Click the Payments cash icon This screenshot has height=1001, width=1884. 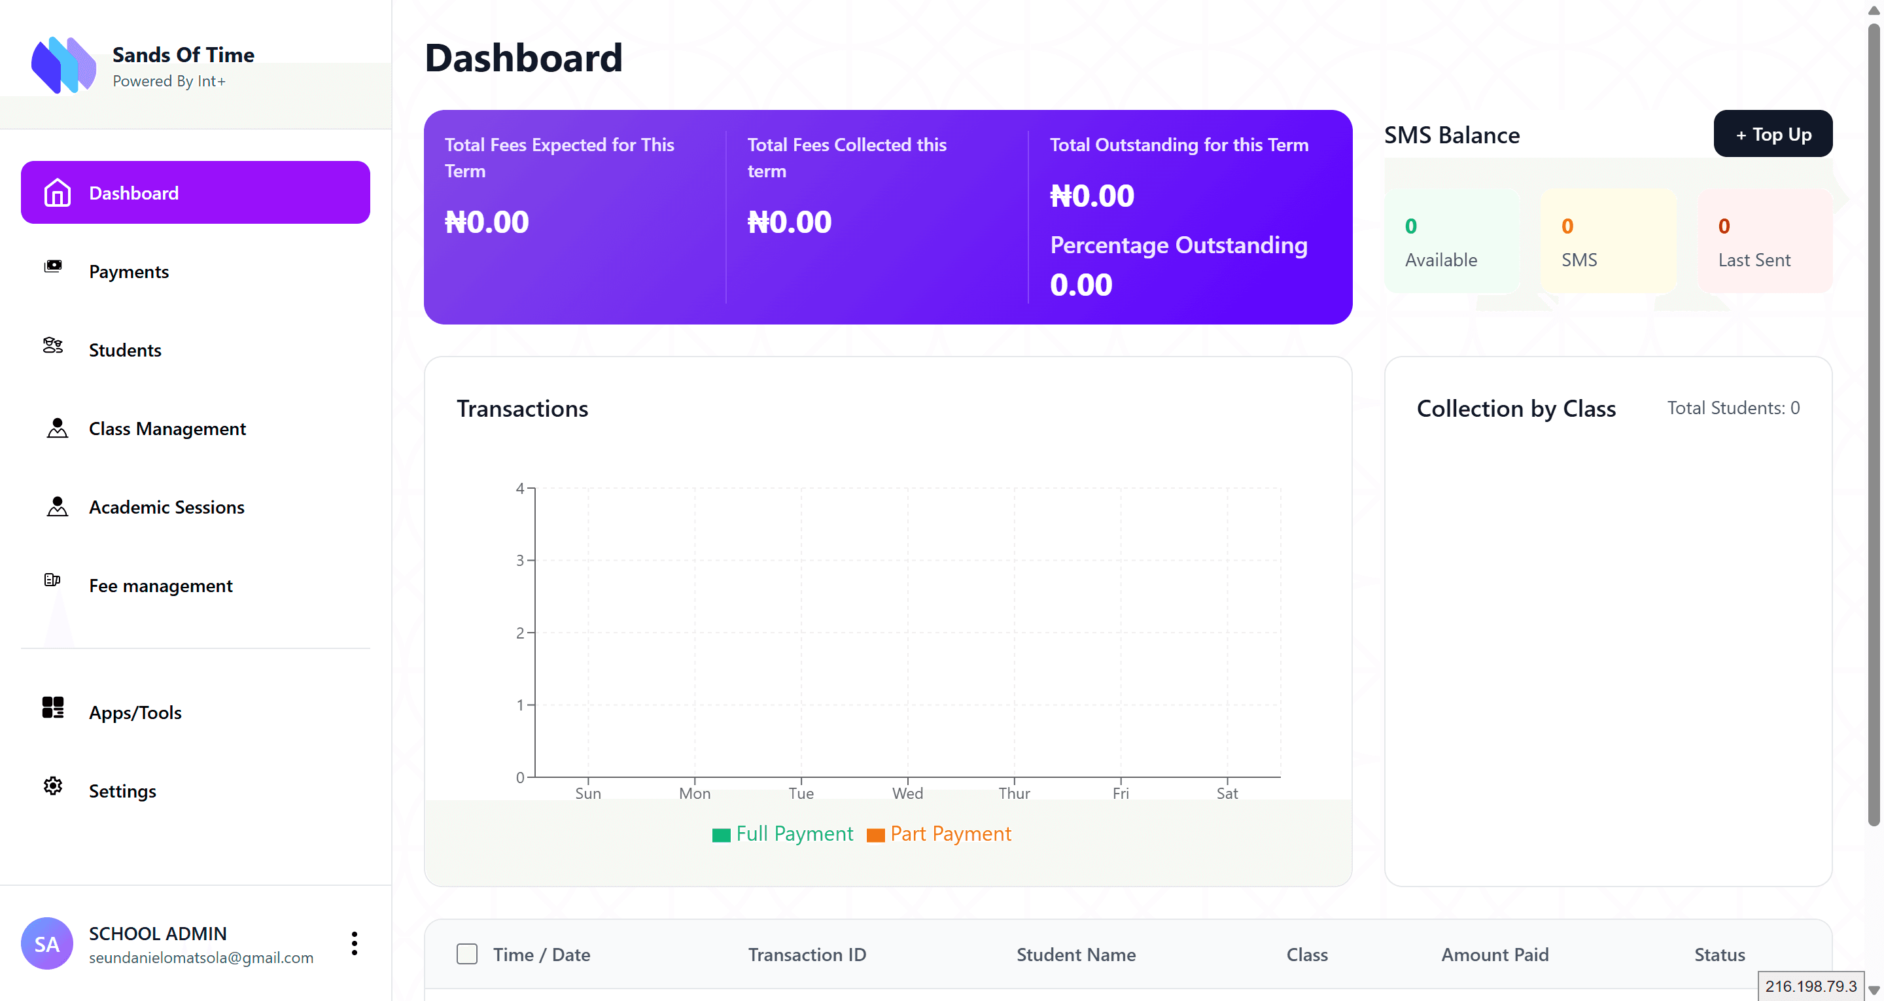52,266
